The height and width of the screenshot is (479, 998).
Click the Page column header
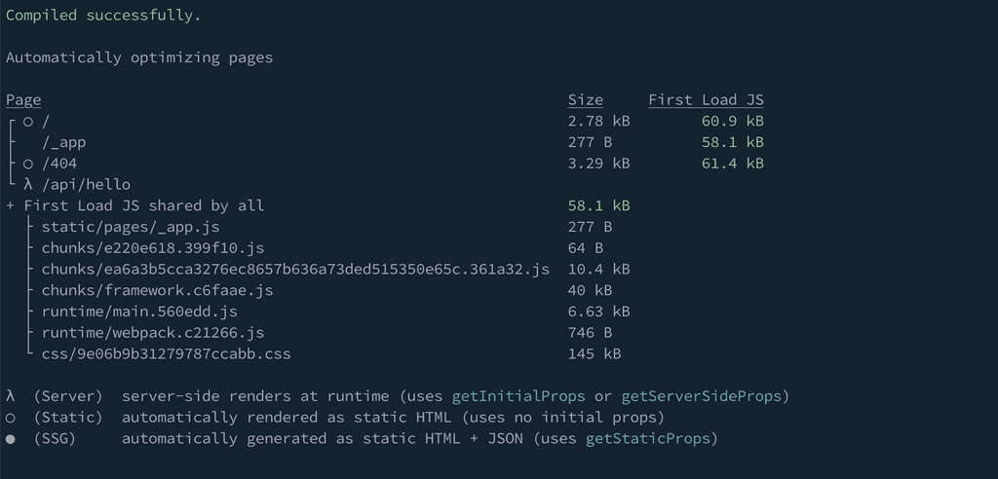pos(23,100)
